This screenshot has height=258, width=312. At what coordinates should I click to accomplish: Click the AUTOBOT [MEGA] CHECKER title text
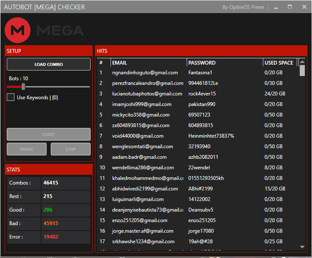point(44,7)
